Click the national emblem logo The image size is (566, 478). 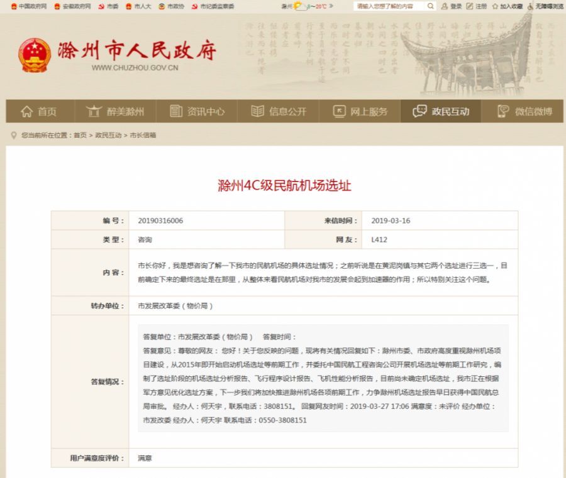tap(34, 55)
